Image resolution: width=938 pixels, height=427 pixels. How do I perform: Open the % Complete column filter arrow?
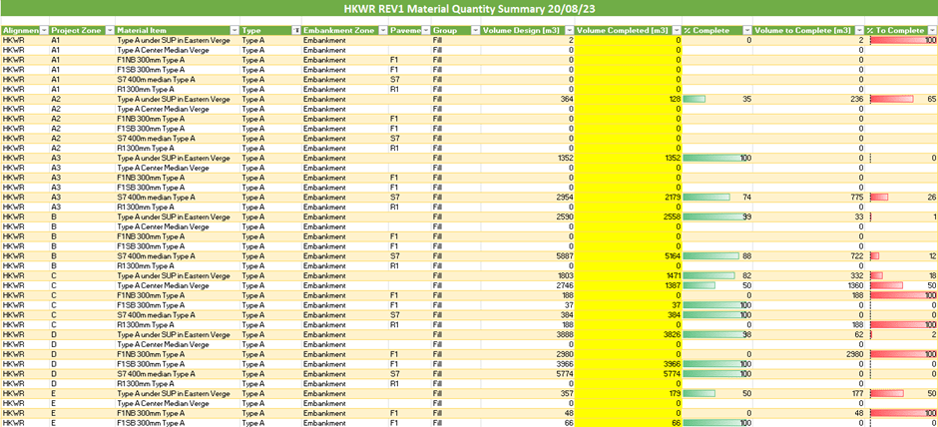tap(747, 31)
